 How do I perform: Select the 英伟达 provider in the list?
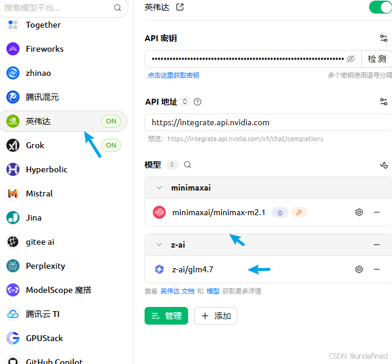(x=63, y=121)
